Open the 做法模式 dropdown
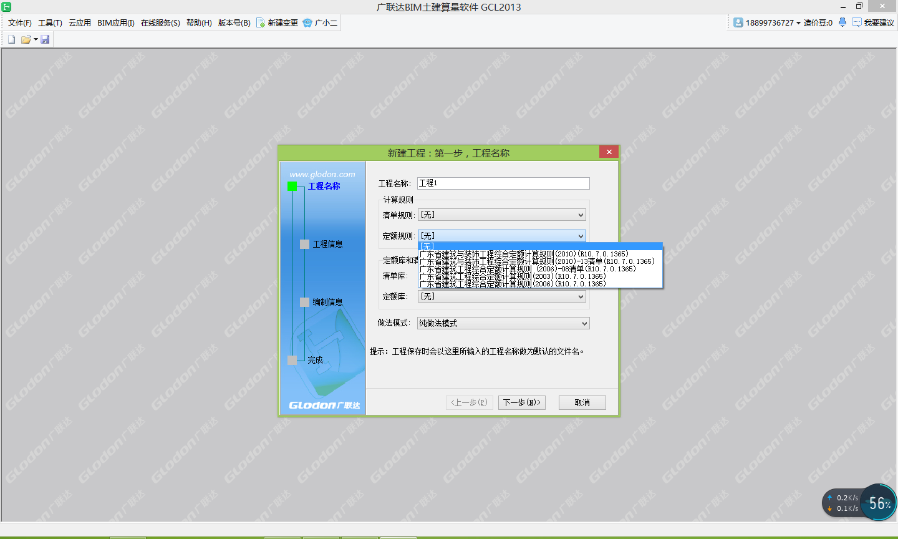Viewport: 898px width, 539px height. 503,323
